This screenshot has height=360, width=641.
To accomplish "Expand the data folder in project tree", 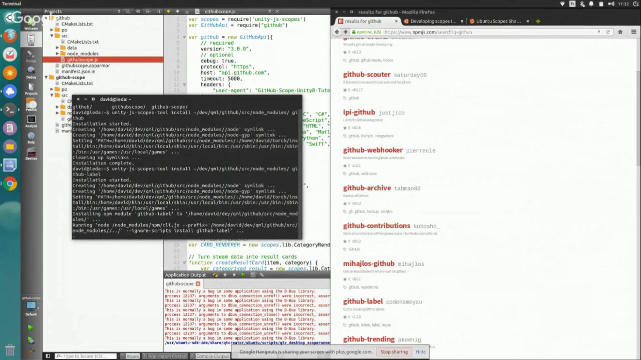I will 58,48.
